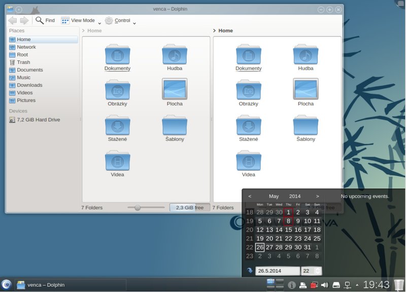Open the info notification icon in tray

tap(291, 285)
